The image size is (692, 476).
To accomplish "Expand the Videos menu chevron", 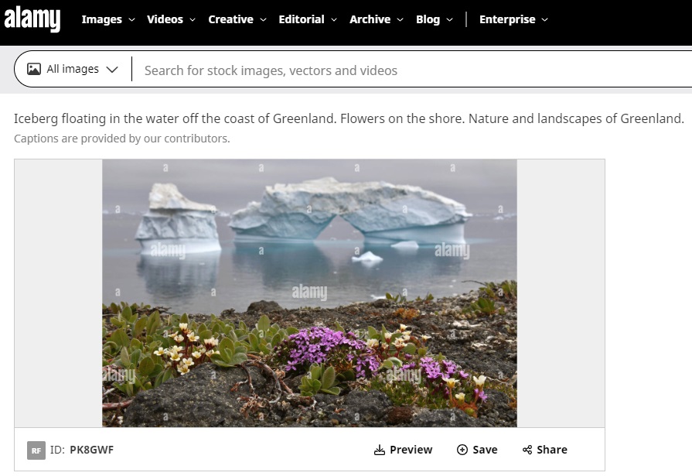I will click(193, 19).
